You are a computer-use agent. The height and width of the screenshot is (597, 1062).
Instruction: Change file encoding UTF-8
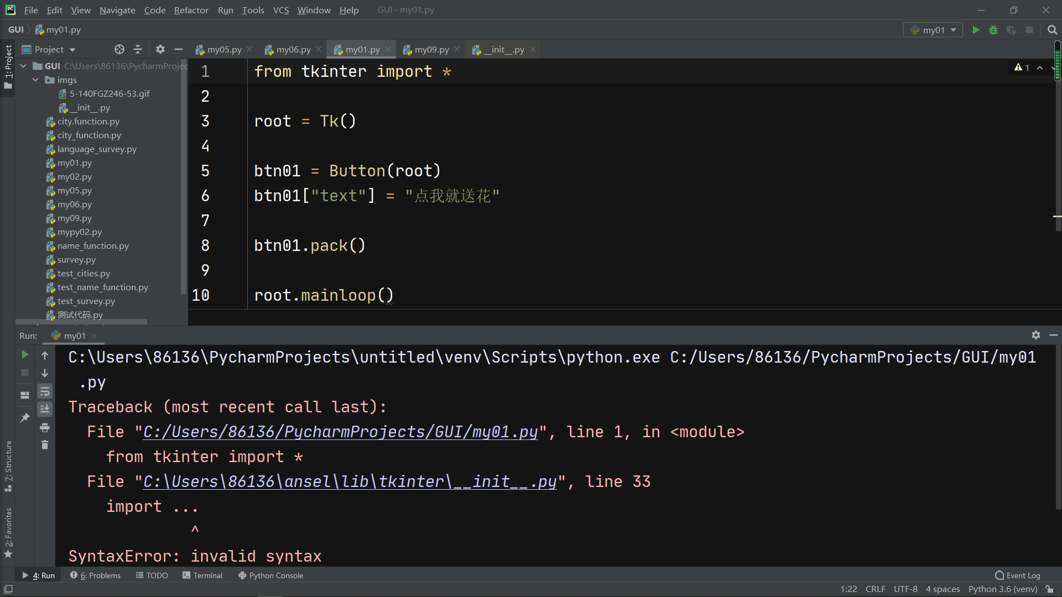tap(905, 589)
